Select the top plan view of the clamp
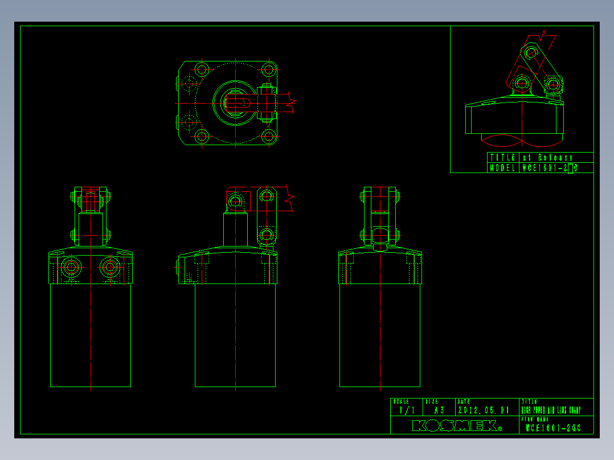 pyautogui.click(x=235, y=104)
